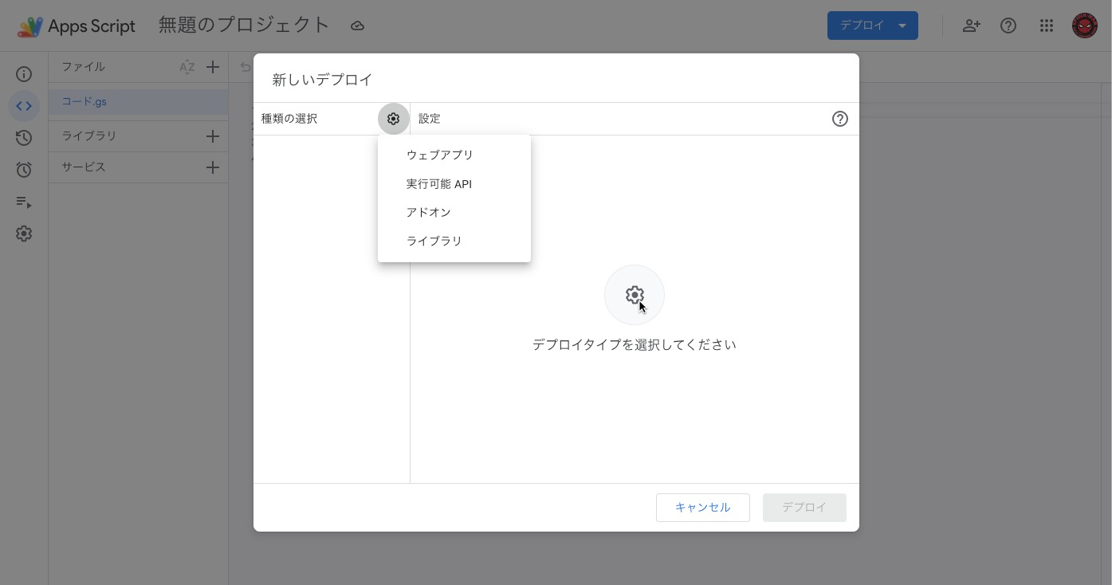Click the share add-person icon
The height and width of the screenshot is (585, 1112).
tap(971, 26)
